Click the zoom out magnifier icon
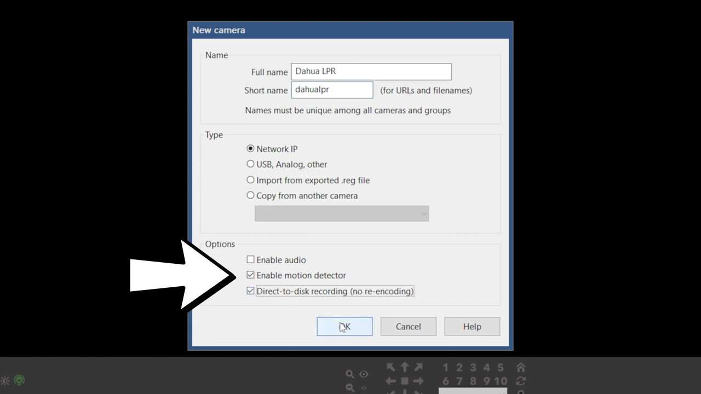The height and width of the screenshot is (394, 701). point(350,388)
